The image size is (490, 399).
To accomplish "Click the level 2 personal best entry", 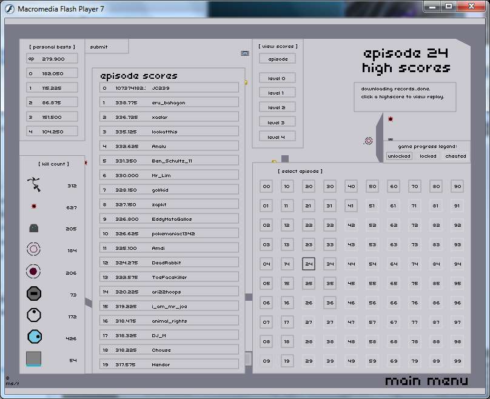I will click(x=53, y=102).
